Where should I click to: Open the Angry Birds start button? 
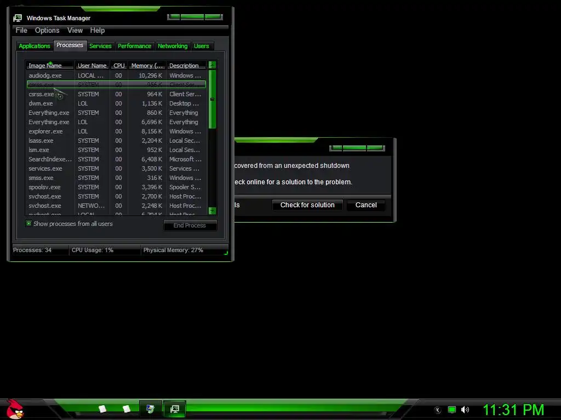point(15,409)
